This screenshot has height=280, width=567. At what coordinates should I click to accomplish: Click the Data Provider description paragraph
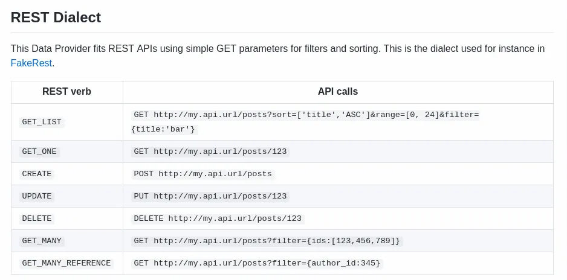point(277,48)
